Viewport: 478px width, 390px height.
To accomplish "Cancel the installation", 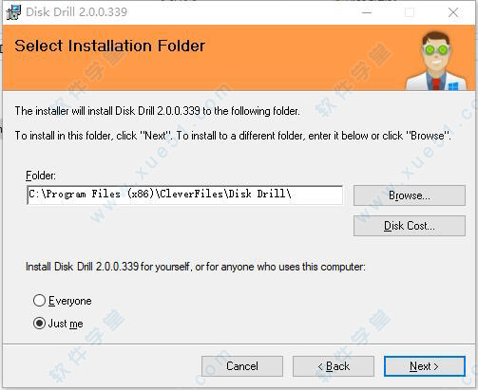I will 242,366.
